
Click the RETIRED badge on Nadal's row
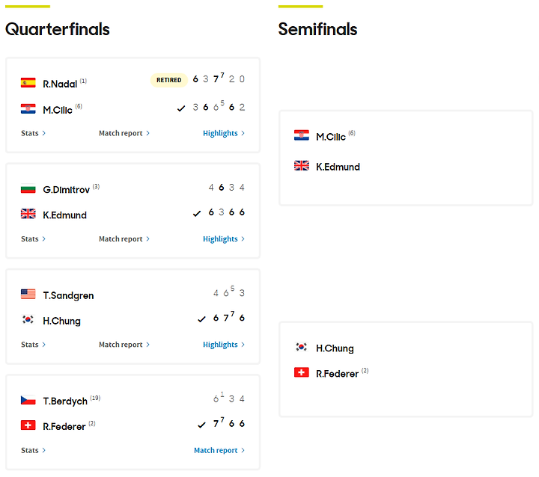168,80
